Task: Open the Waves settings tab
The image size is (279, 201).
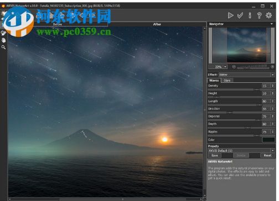Action: click(x=214, y=81)
